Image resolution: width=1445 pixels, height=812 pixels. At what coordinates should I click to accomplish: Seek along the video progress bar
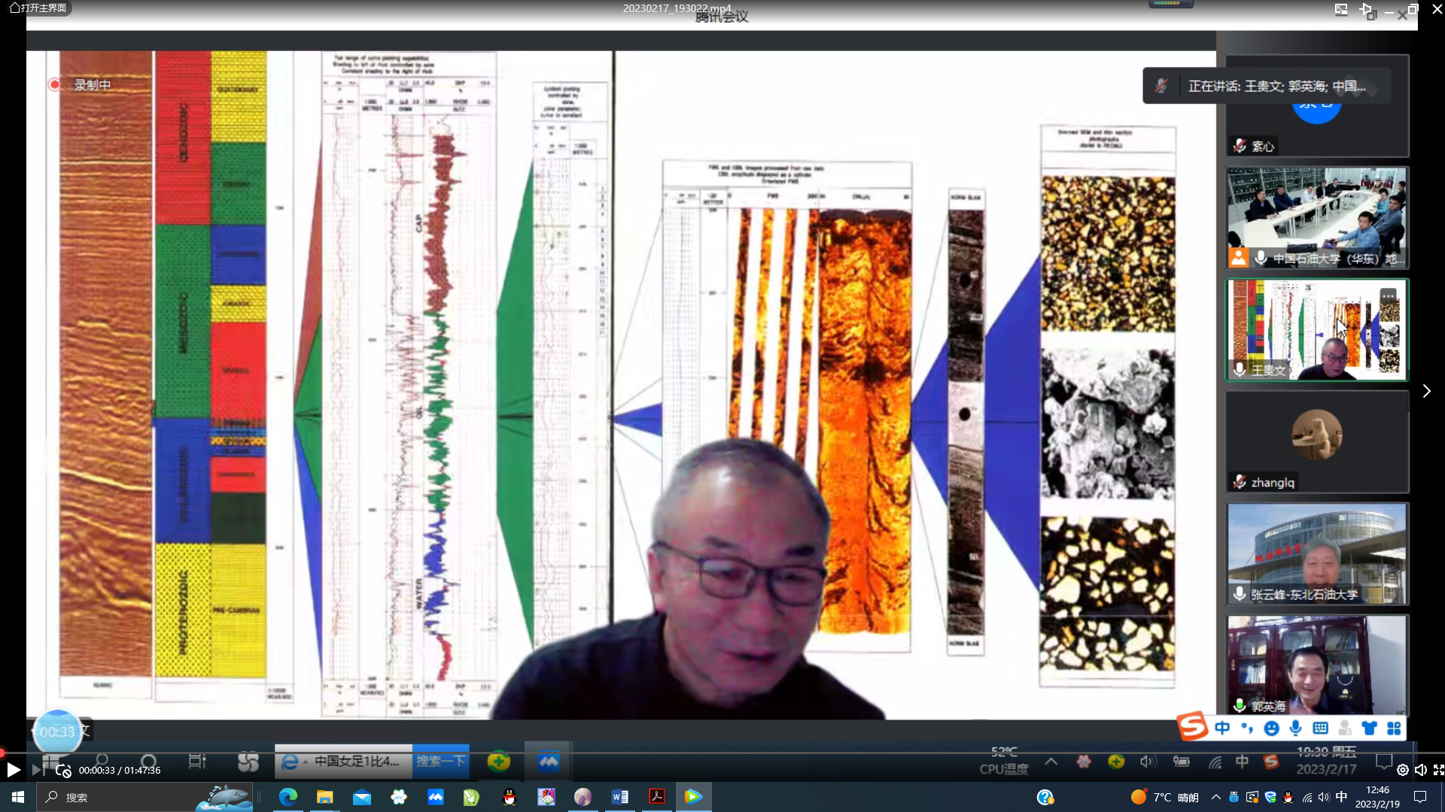(x=722, y=753)
